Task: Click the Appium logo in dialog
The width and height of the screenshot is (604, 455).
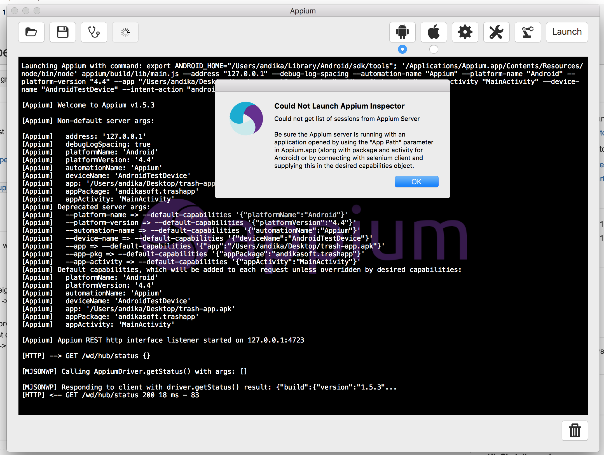Action: pyautogui.click(x=246, y=118)
